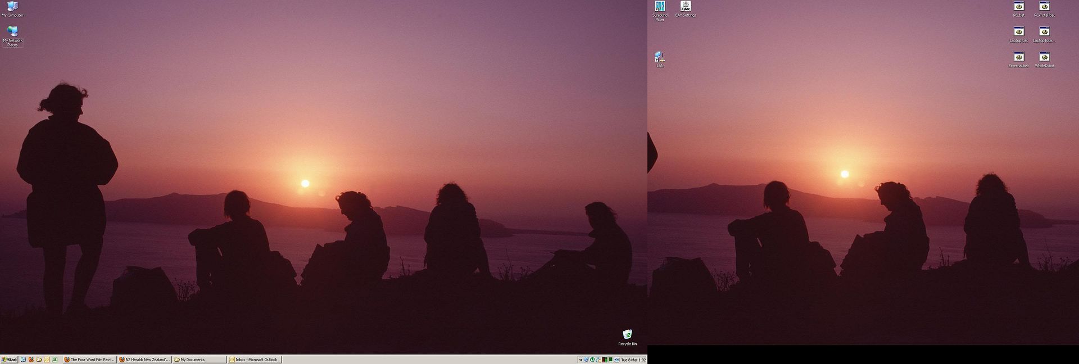Open the uTorrent tray icon
The height and width of the screenshot is (364, 1079).
(x=592, y=360)
